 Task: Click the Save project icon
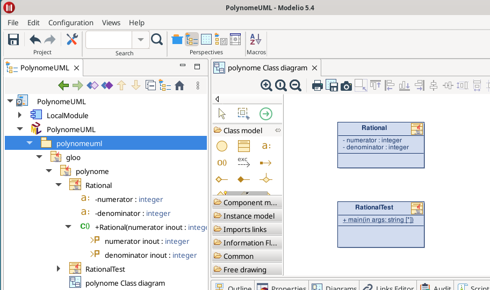(x=13, y=39)
